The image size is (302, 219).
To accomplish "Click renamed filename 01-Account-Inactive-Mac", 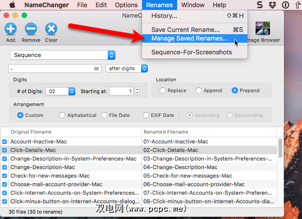I will pyautogui.click(x=176, y=142).
